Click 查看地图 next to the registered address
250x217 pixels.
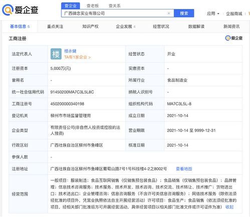[184, 169]
